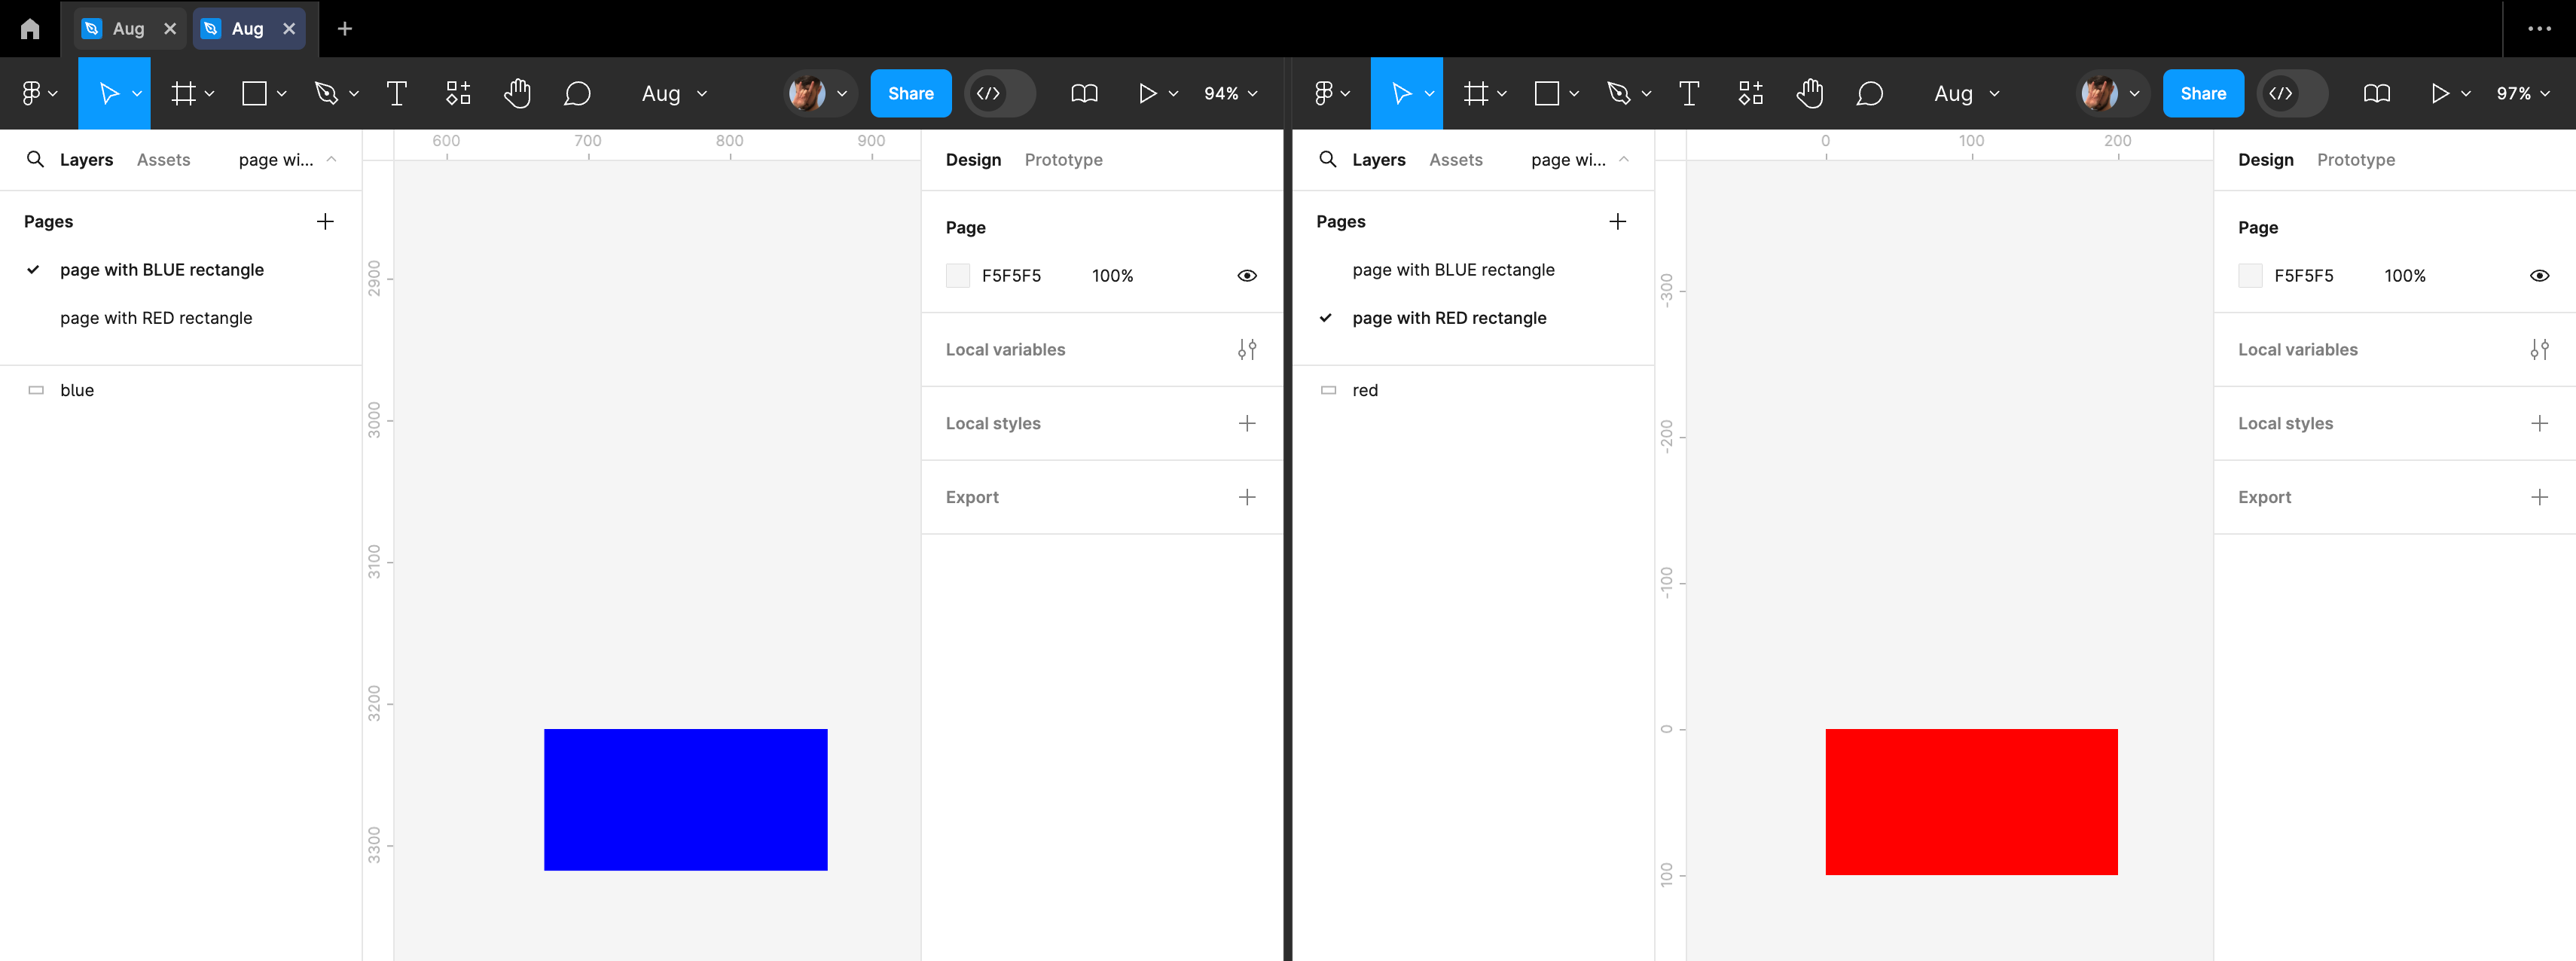2576x961 pixels.
Task: Present prototype with play icon, left window
Action: point(1147,93)
